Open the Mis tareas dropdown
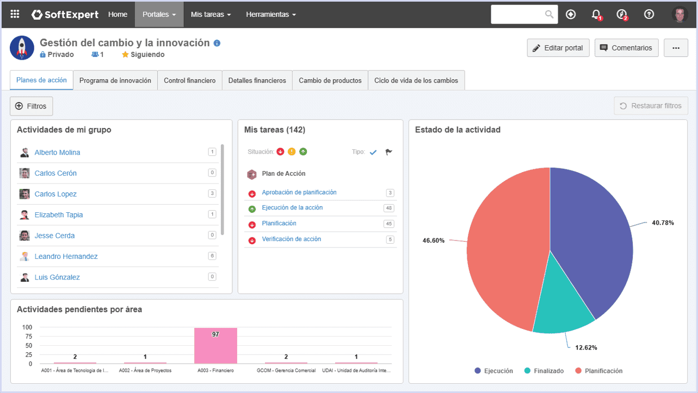Viewport: 698px width, 393px height. (x=211, y=14)
